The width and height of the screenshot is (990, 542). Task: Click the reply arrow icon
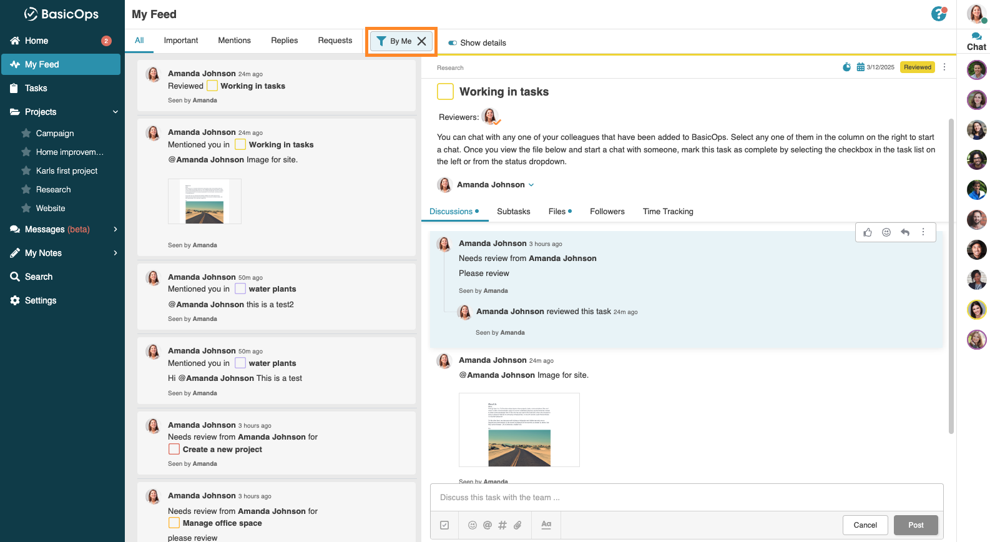coord(905,232)
